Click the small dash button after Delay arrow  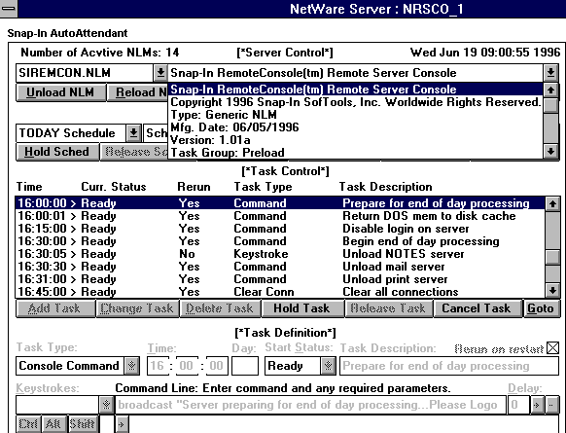point(552,405)
